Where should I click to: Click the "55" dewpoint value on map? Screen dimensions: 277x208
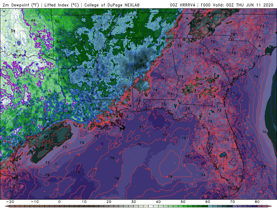point(70,112)
